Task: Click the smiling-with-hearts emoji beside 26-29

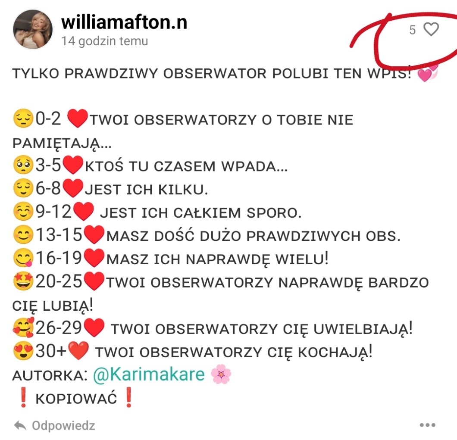Action: click(x=23, y=328)
